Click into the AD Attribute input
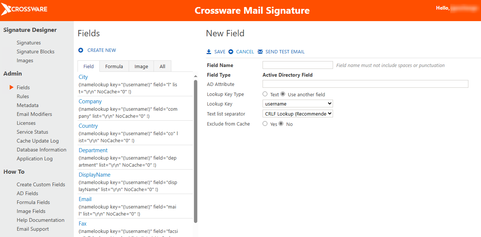The height and width of the screenshot is (237, 481). coord(365,84)
